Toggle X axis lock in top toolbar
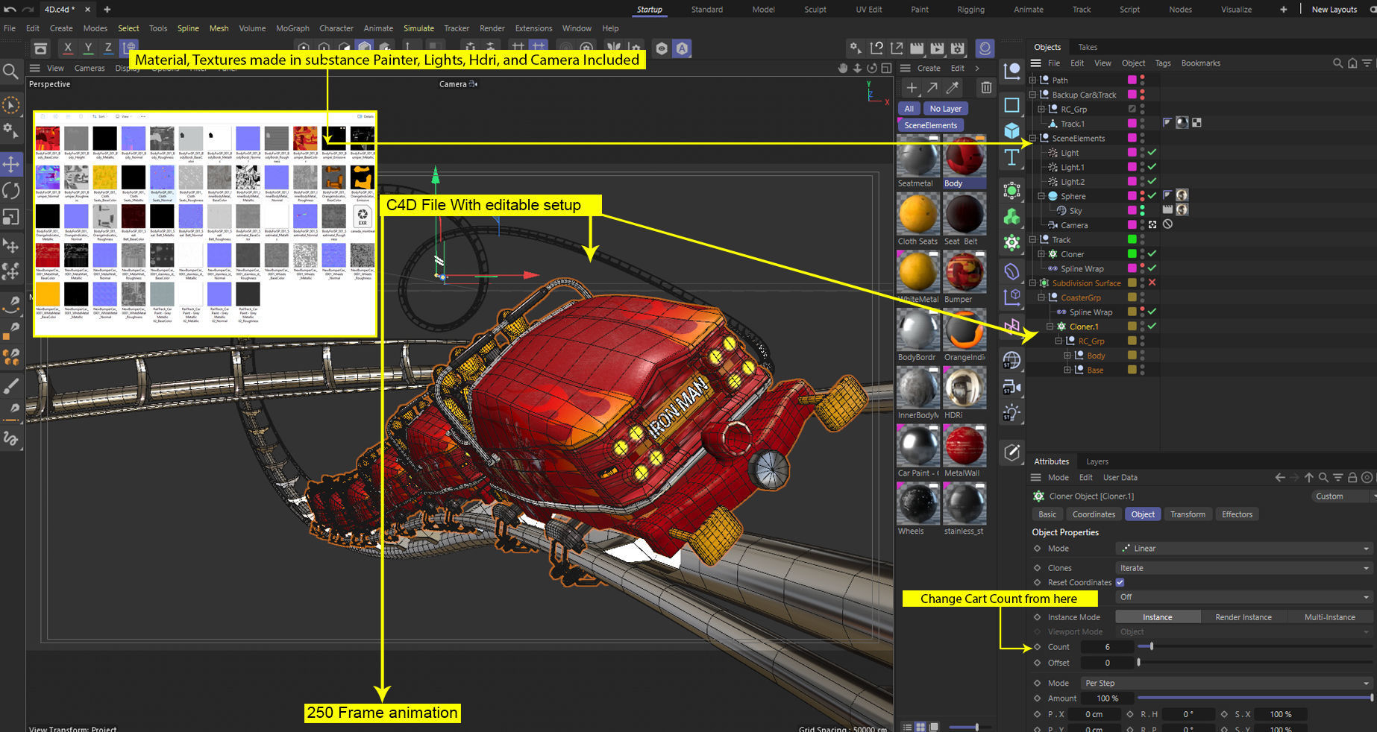Screen dimensions: 1377x732 [68, 48]
